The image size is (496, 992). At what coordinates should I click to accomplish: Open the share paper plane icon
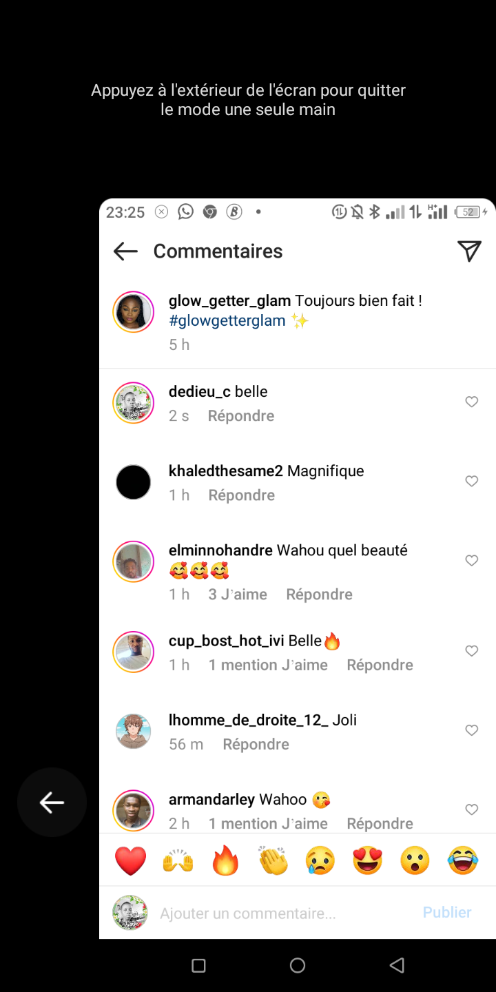[x=469, y=251]
